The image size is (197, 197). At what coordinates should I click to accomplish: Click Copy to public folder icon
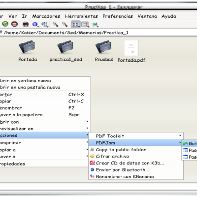(92, 150)
